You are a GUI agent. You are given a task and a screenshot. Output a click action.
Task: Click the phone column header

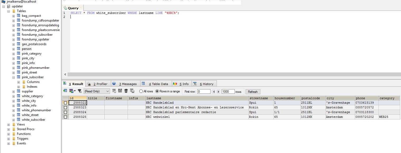pyautogui.click(x=367, y=98)
